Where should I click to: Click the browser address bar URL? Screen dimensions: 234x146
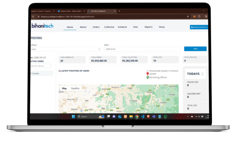pos(67,16)
